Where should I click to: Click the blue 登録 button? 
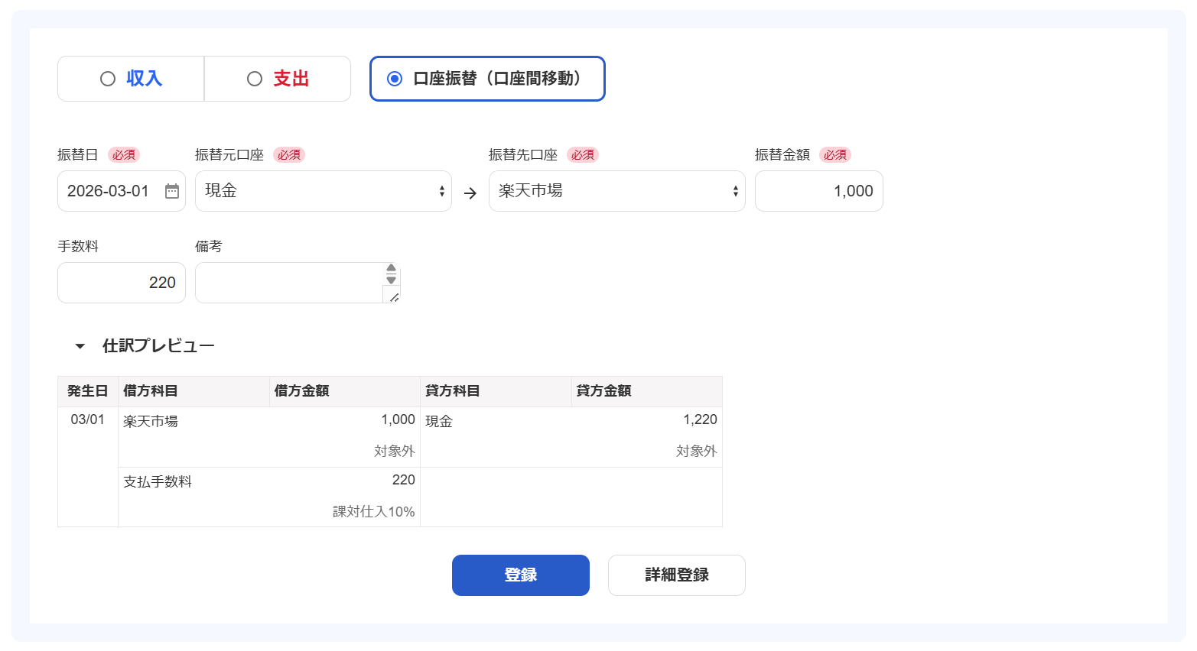pos(521,575)
